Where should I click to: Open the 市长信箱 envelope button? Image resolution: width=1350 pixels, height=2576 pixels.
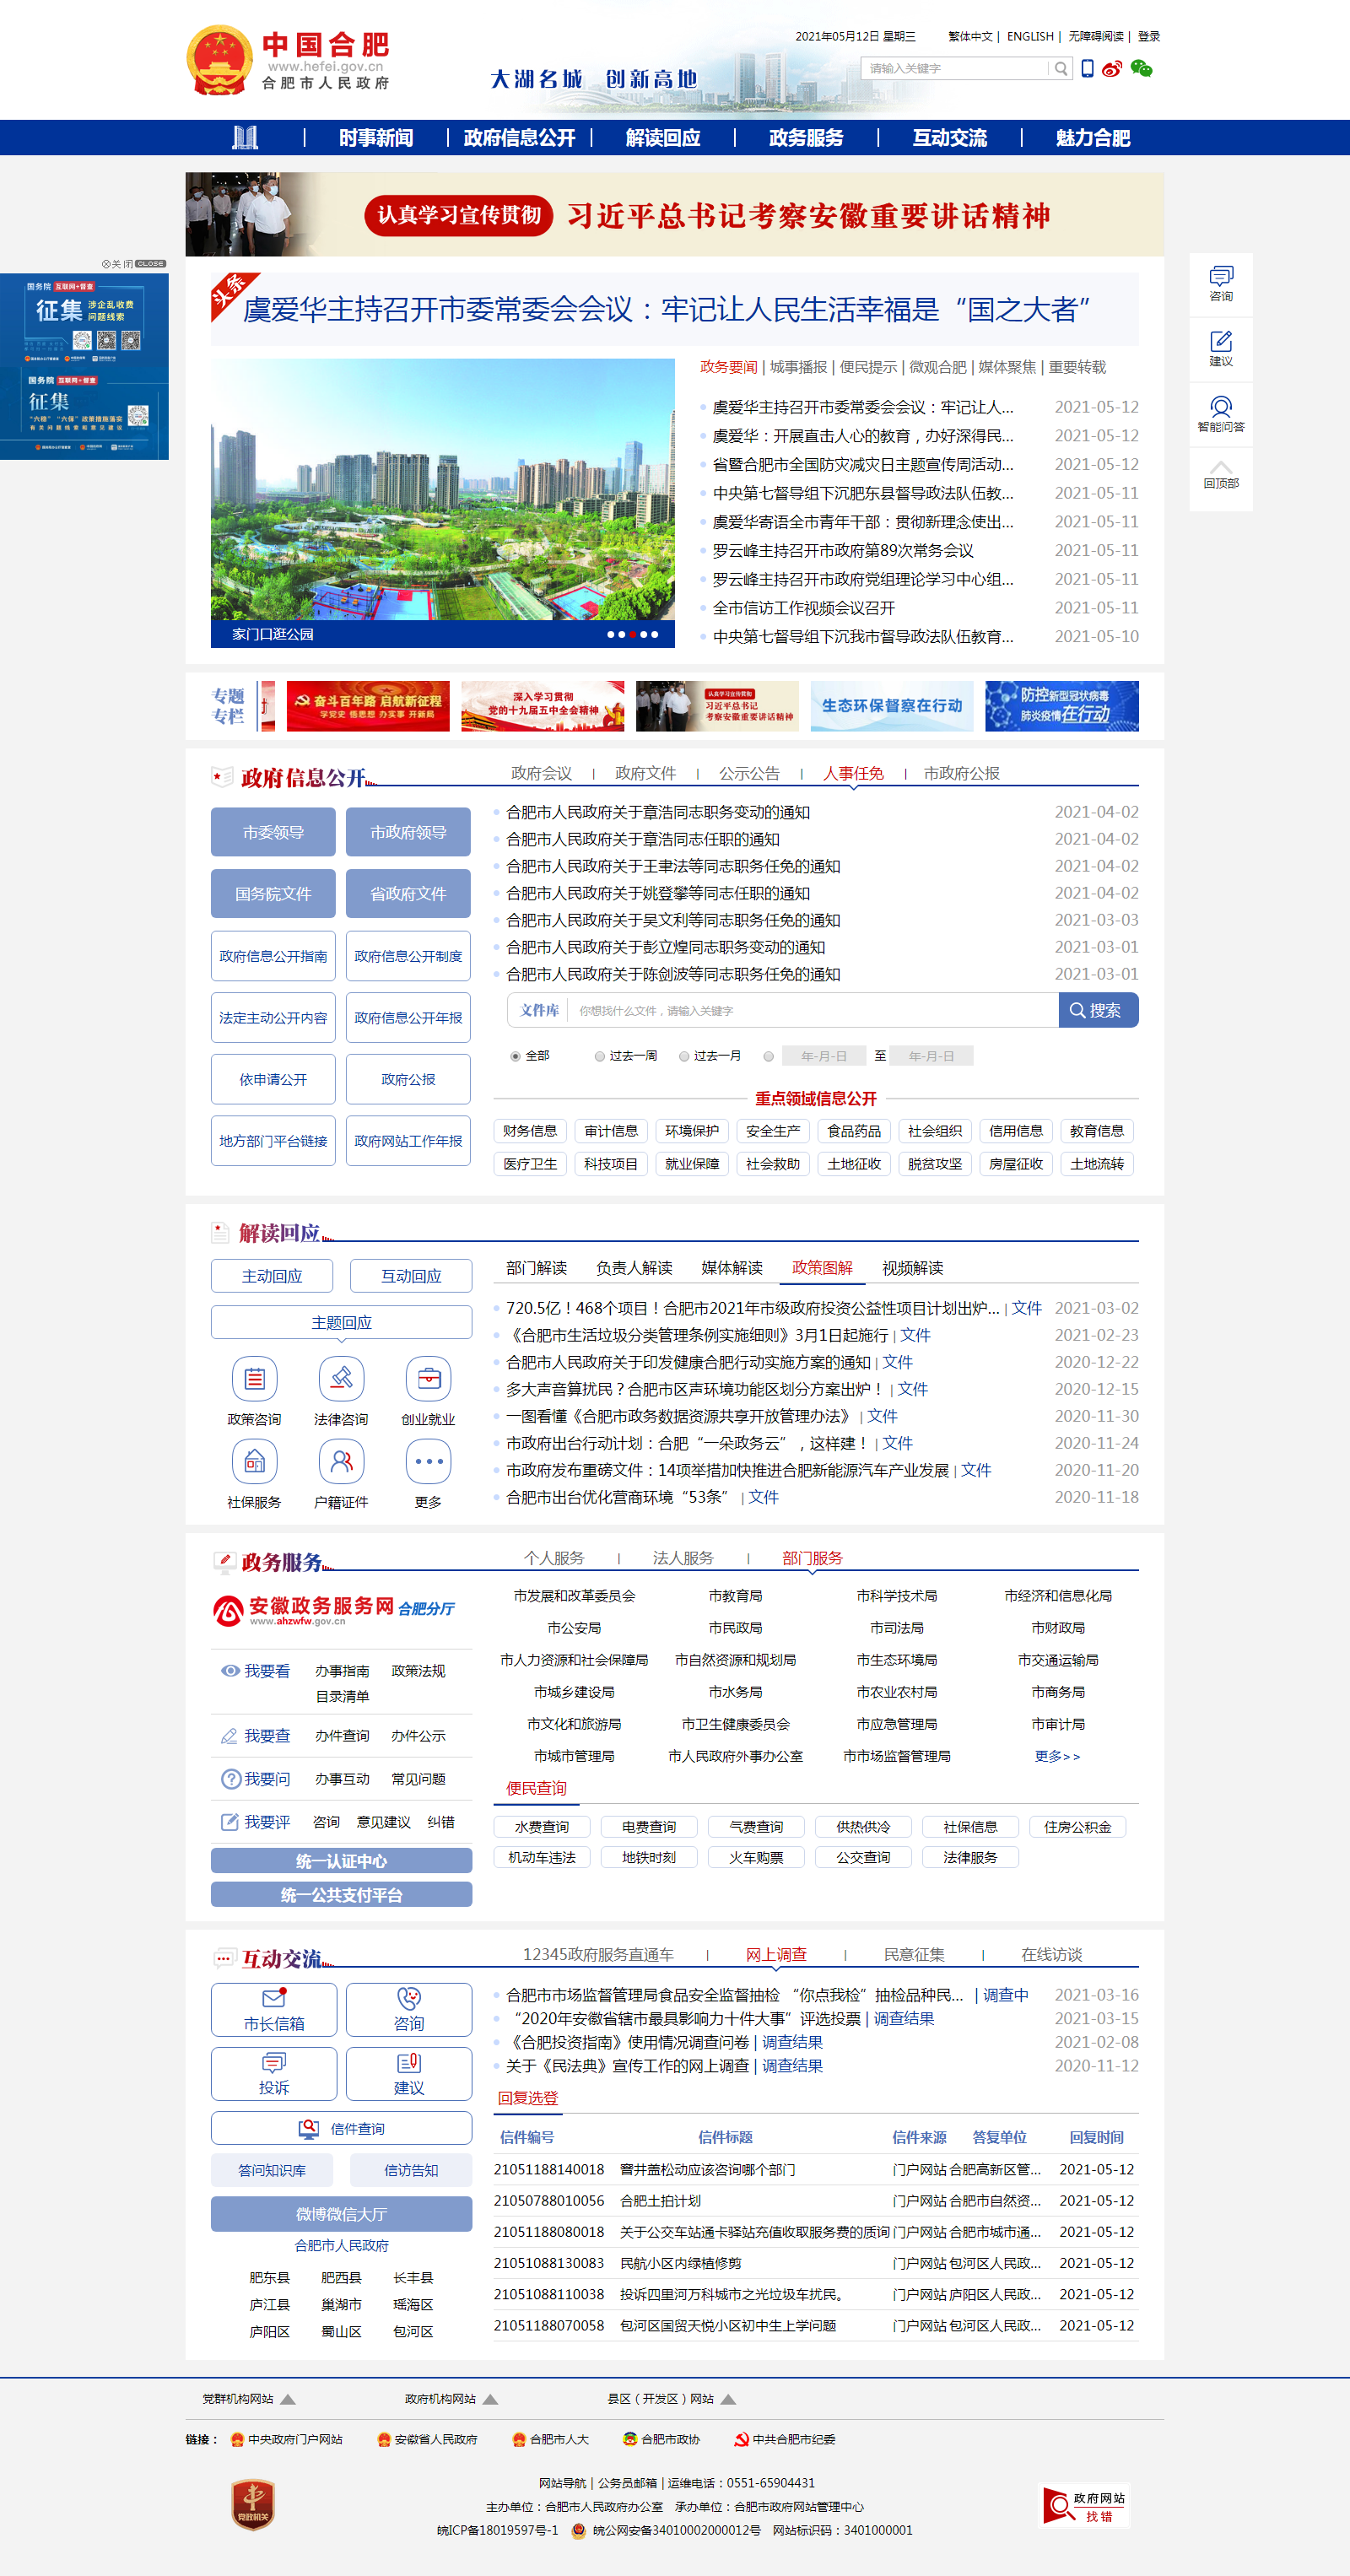[273, 2009]
